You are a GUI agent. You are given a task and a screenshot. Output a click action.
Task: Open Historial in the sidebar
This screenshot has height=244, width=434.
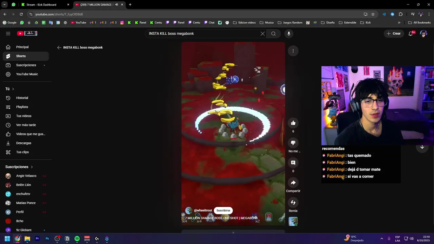(x=26, y=98)
